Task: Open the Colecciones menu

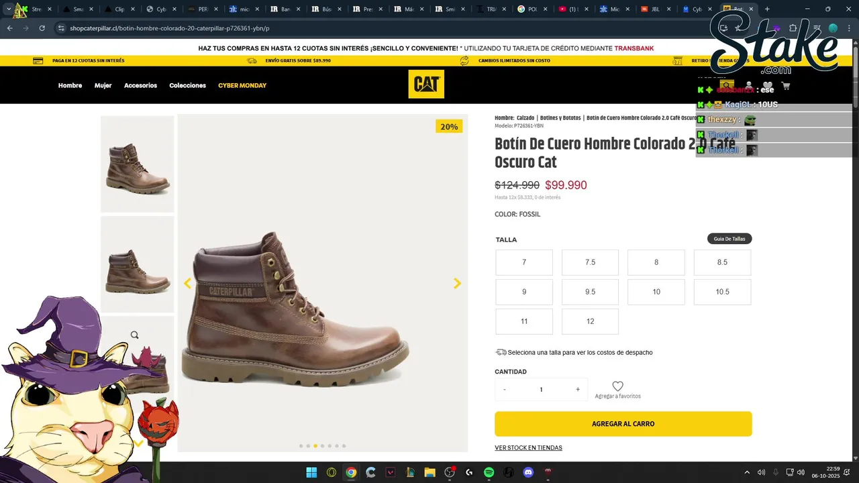Action: pos(187,85)
